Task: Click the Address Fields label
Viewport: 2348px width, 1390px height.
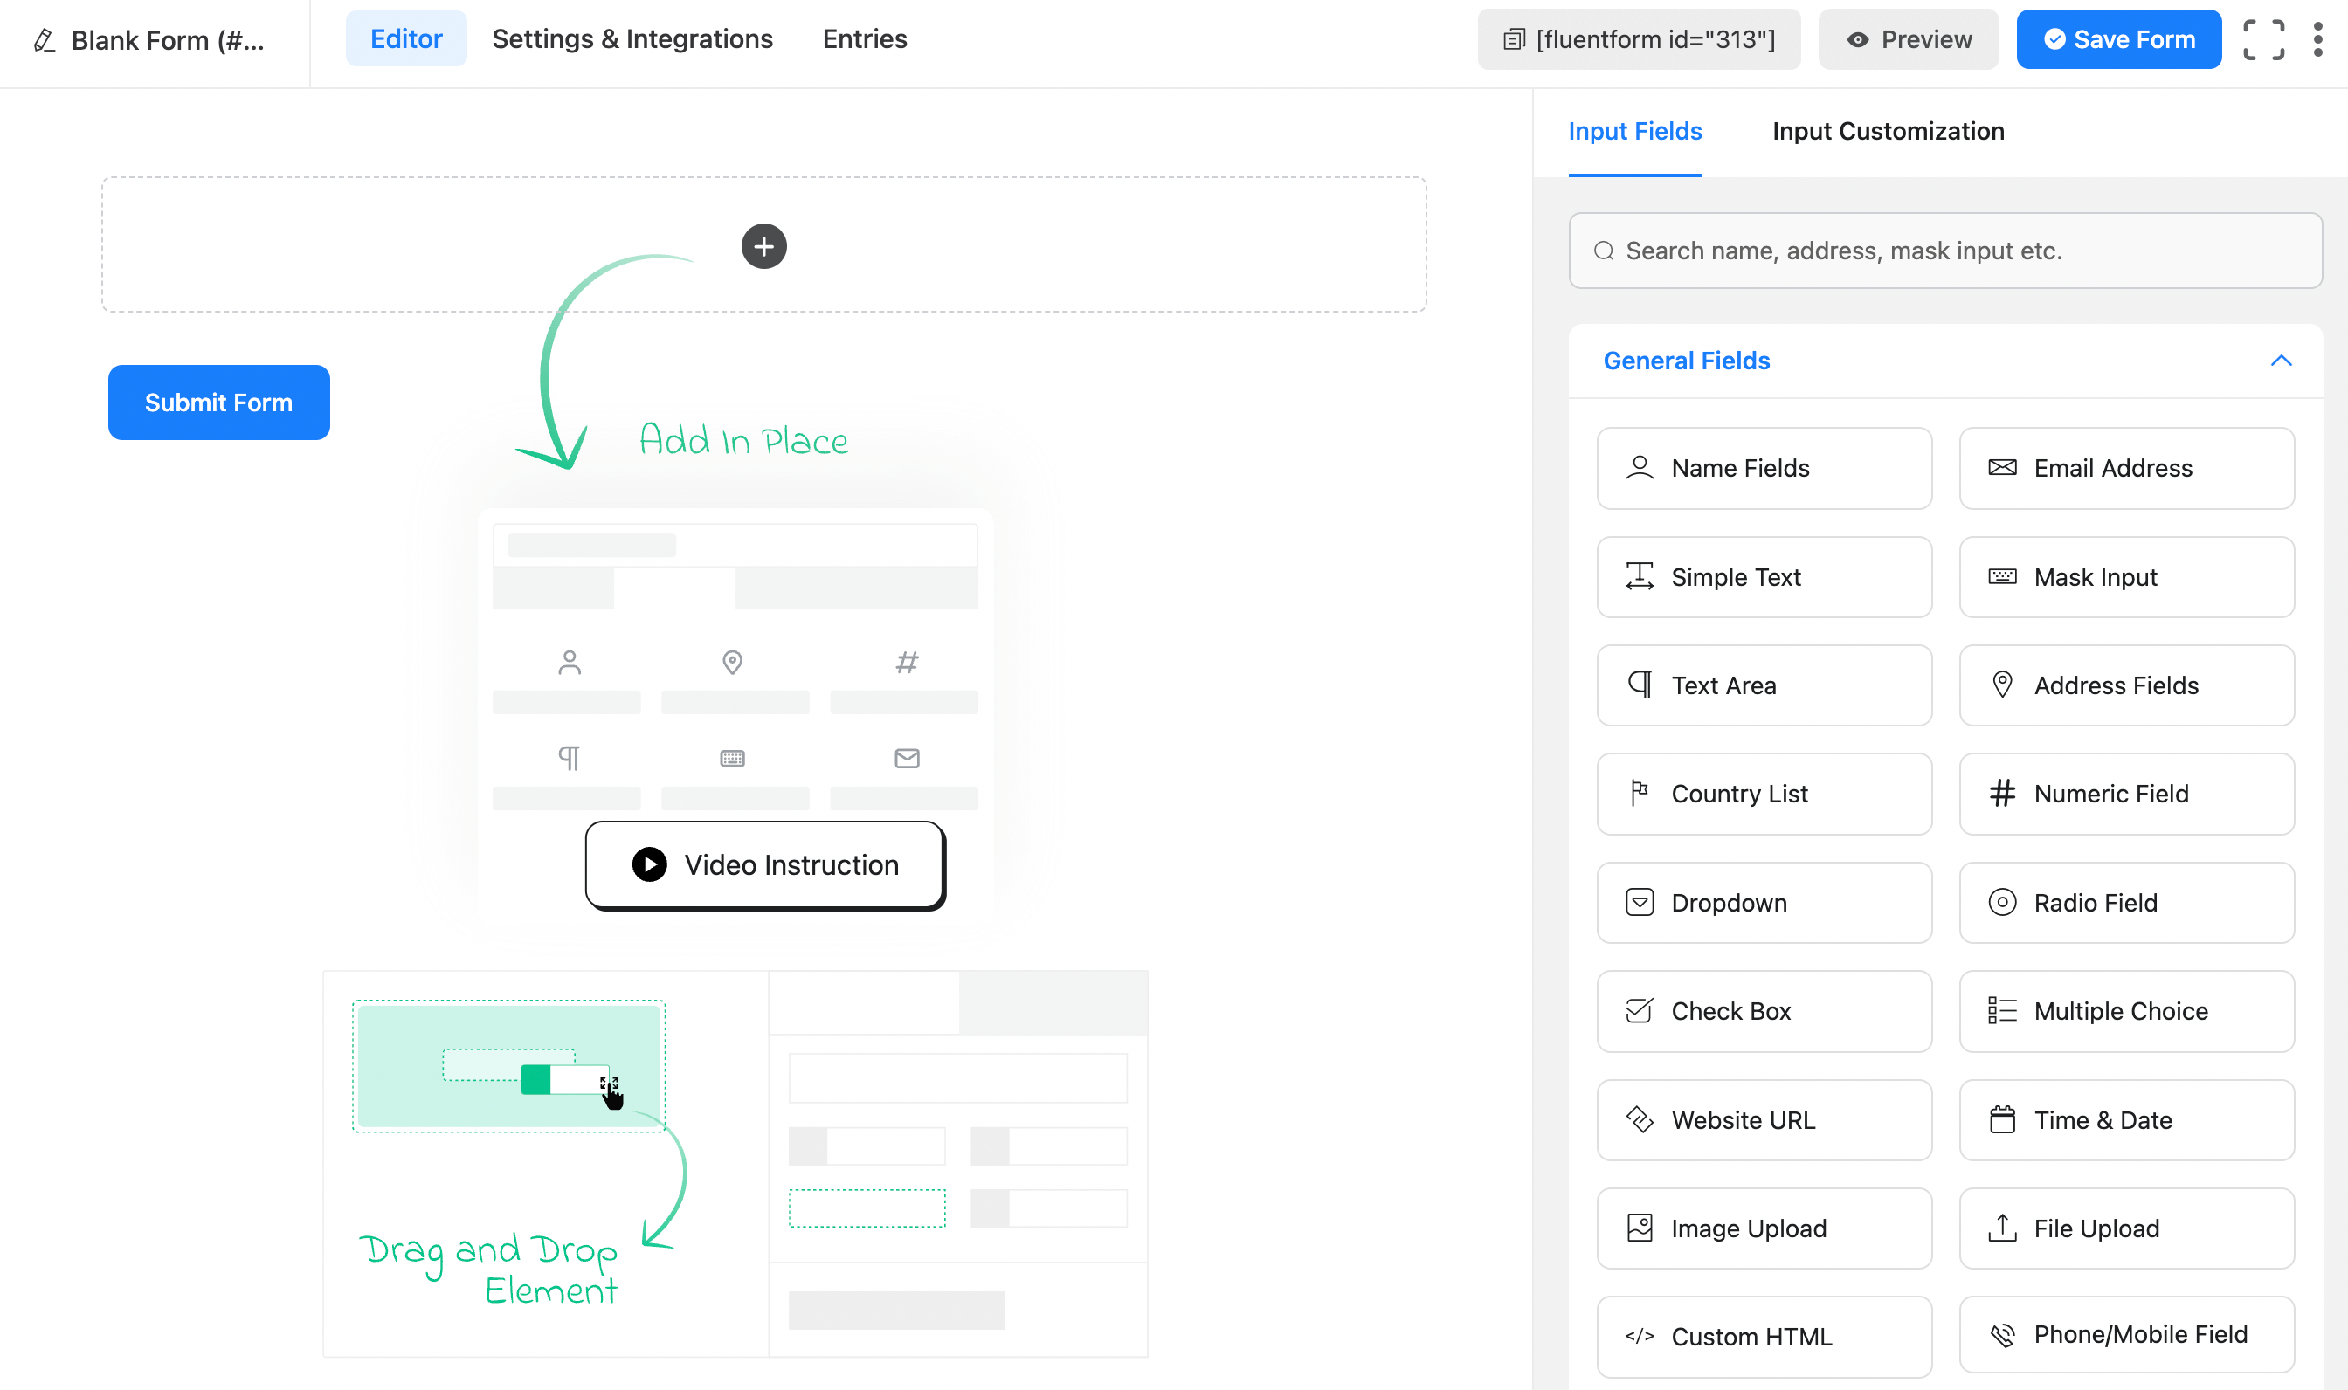Action: pyautogui.click(x=2116, y=685)
